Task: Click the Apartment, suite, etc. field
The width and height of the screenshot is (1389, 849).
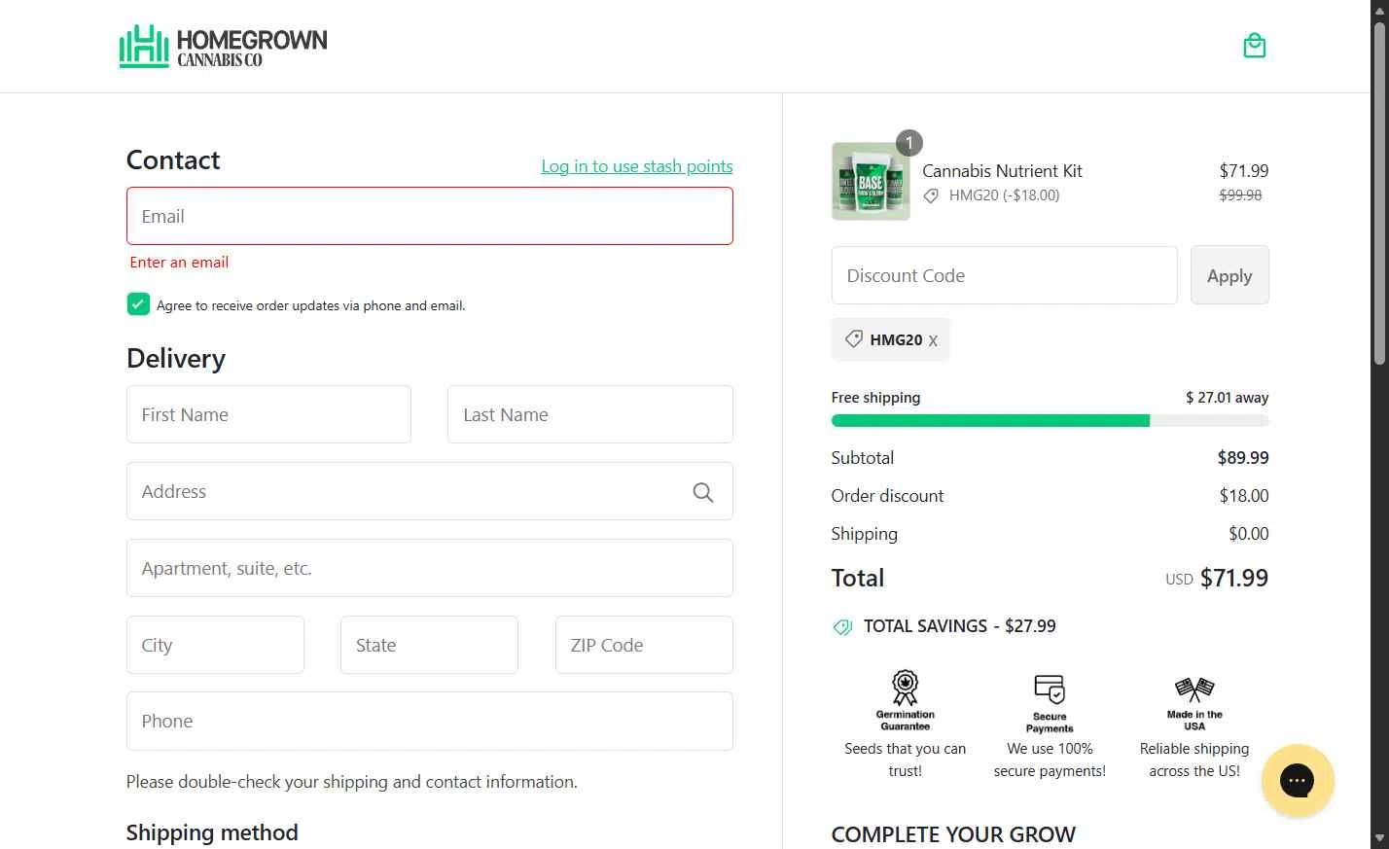Action: 430,568
